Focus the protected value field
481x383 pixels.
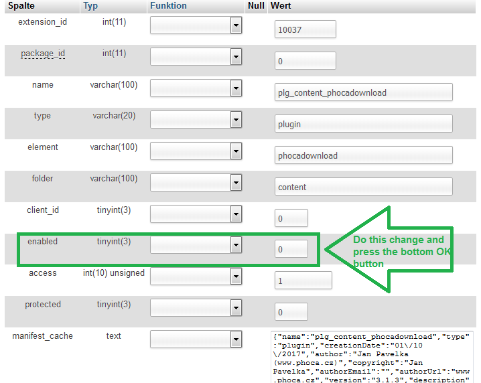(x=291, y=312)
